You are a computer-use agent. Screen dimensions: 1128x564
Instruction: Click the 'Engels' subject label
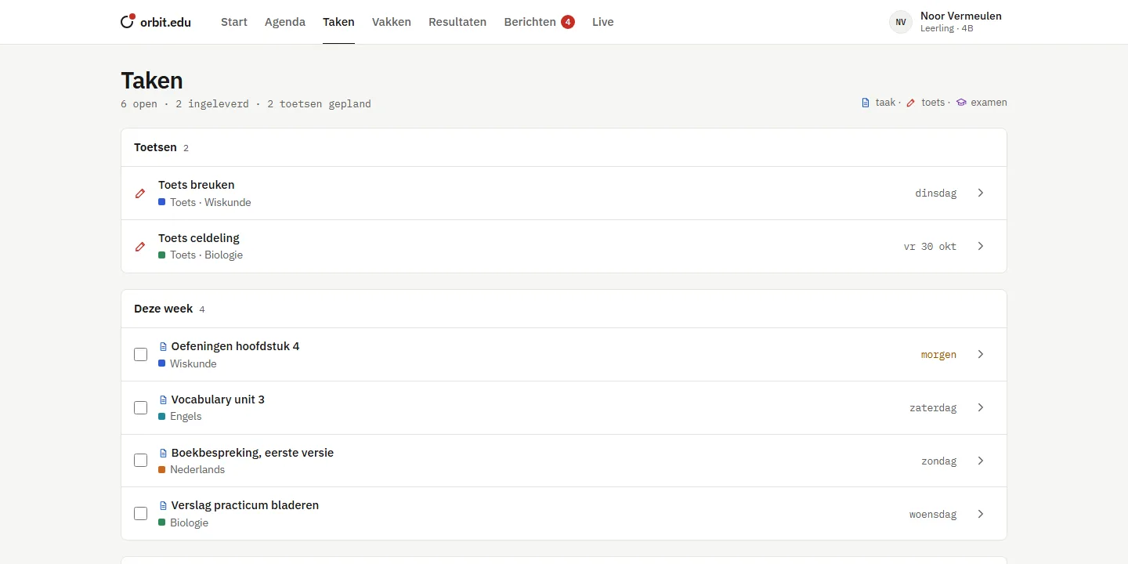click(186, 416)
